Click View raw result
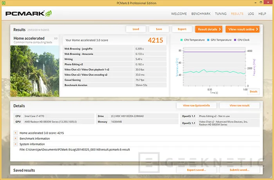 [x=240, y=105]
